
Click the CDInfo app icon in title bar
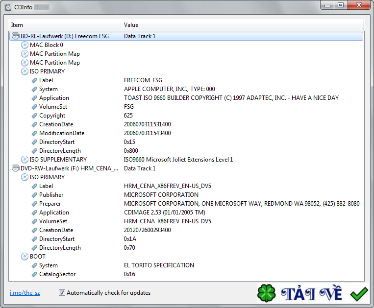click(8, 6)
